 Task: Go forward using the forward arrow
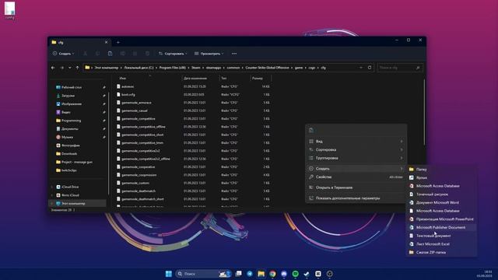(x=62, y=68)
